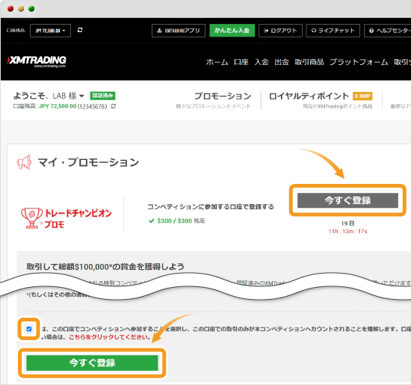
Task: Go to ホーム in main navigation
Action: (x=217, y=62)
